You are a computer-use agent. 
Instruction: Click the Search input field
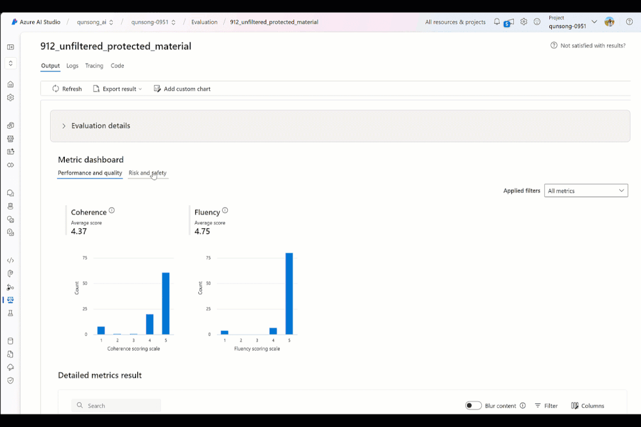[116, 405]
